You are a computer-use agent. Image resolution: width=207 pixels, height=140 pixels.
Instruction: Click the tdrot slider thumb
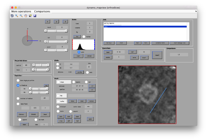[x=56, y=31]
